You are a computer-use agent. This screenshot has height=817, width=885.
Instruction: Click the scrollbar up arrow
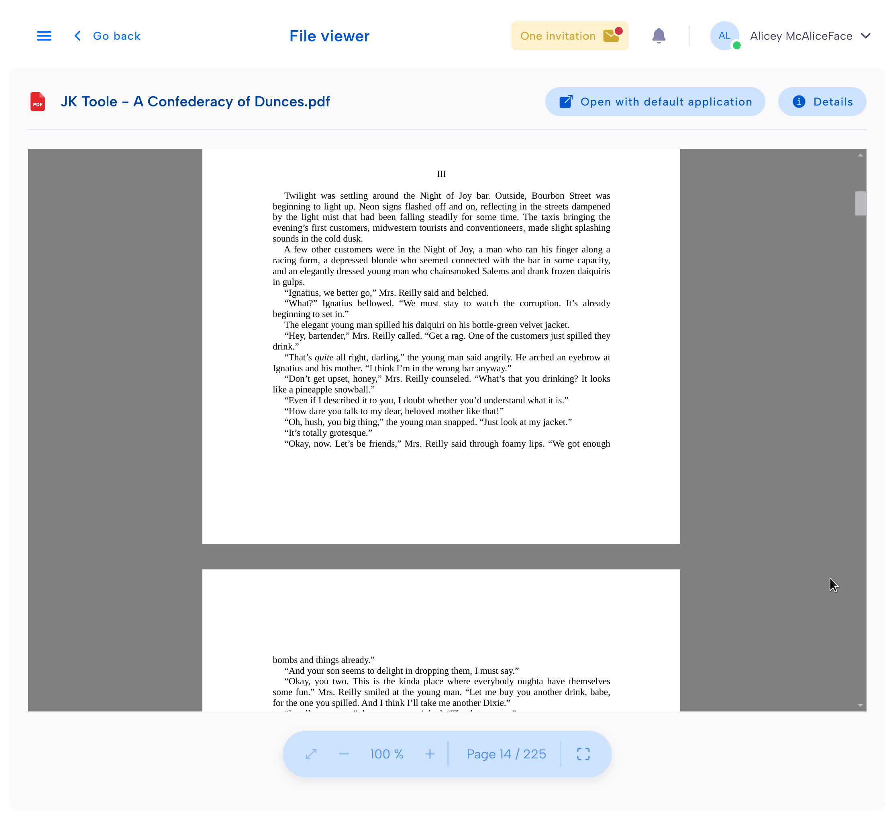coord(860,155)
